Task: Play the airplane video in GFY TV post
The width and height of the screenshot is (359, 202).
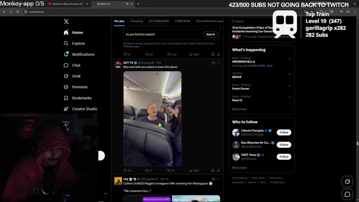Action: (x=152, y=119)
